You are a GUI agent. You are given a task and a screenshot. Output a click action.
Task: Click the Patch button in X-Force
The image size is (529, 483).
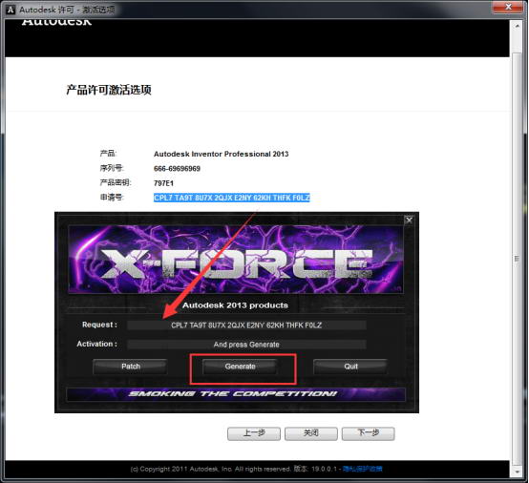click(x=130, y=367)
